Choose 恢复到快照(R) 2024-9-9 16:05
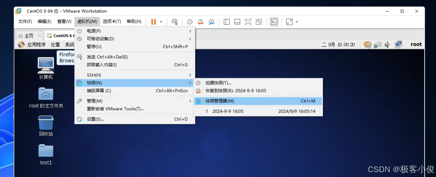The height and width of the screenshot is (177, 436). tap(258, 91)
